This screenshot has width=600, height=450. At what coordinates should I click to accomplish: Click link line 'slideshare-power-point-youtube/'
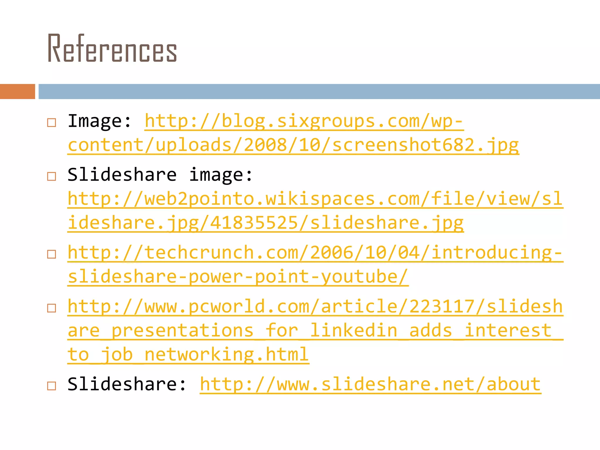238,277
